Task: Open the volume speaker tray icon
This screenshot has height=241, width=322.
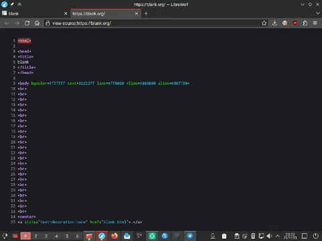Action: (269, 236)
